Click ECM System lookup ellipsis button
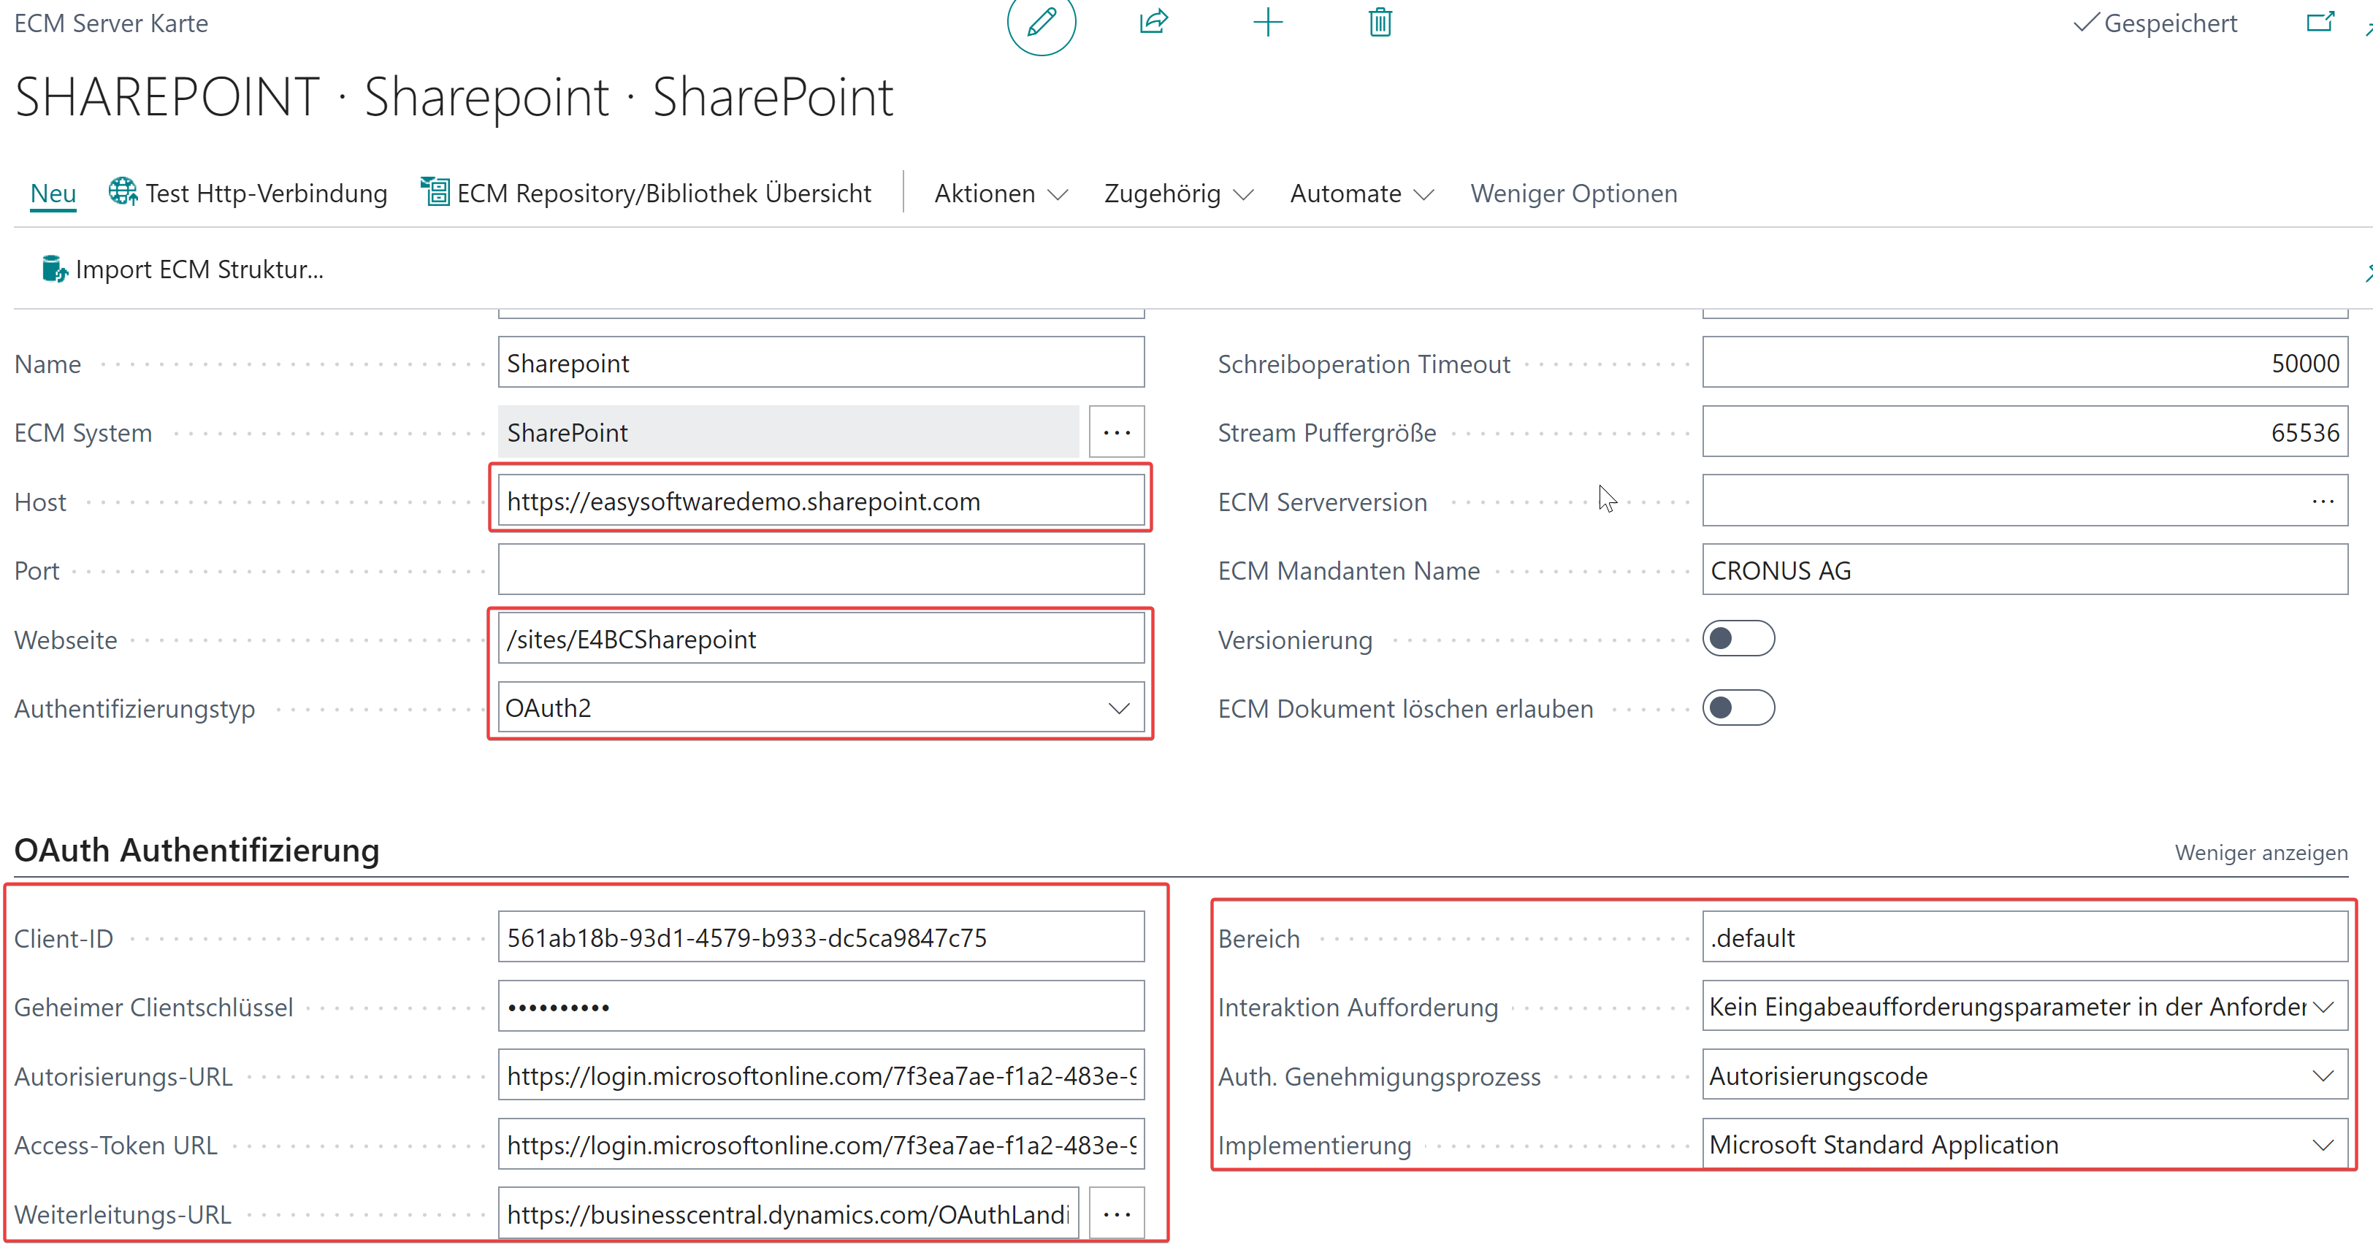Viewport: 2373px width, 1258px height. [1117, 432]
